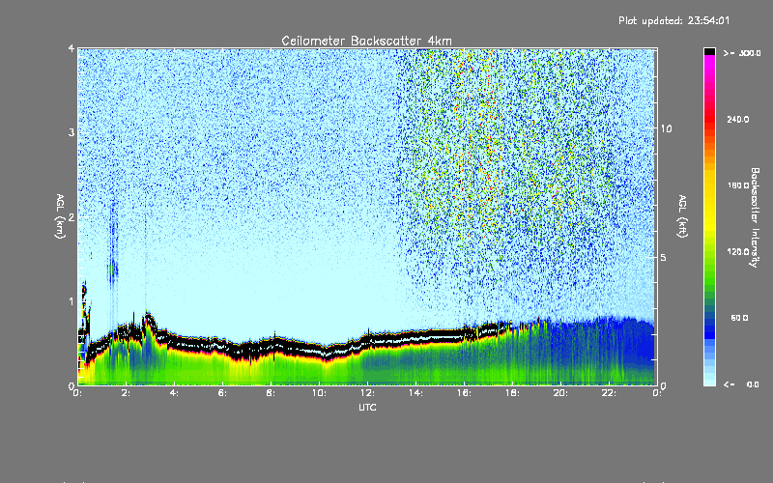The image size is (773, 483).
Task: Click the '4:' UTC tick label
Action: tap(175, 393)
